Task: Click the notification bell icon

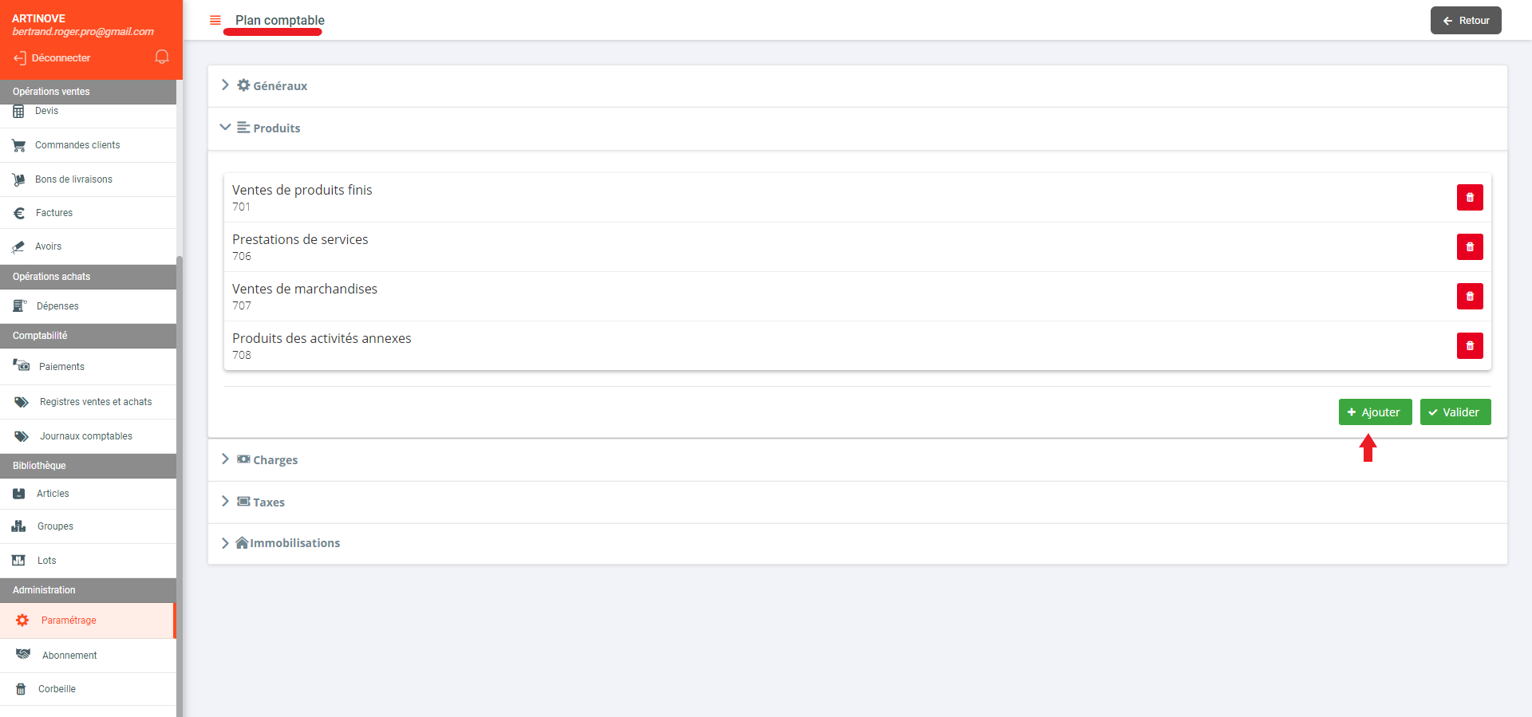Action: pos(162,57)
